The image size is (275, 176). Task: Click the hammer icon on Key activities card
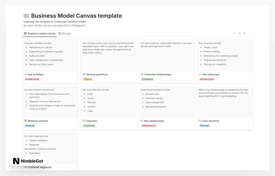[25, 74]
